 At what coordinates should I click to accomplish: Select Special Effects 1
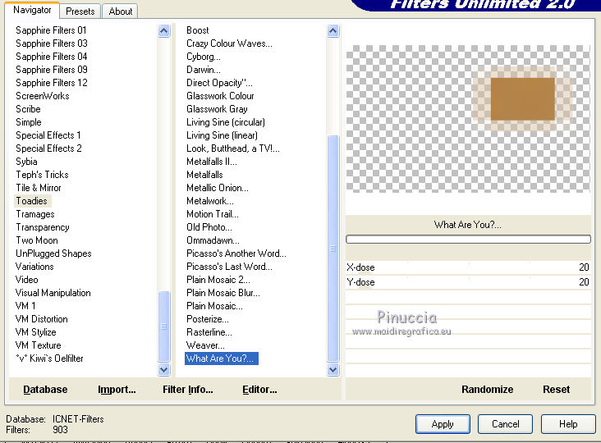48,135
